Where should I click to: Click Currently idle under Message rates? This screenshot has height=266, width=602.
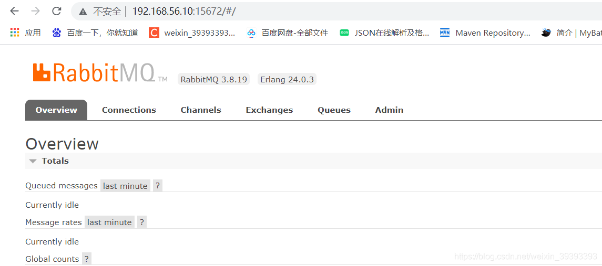tap(52, 242)
